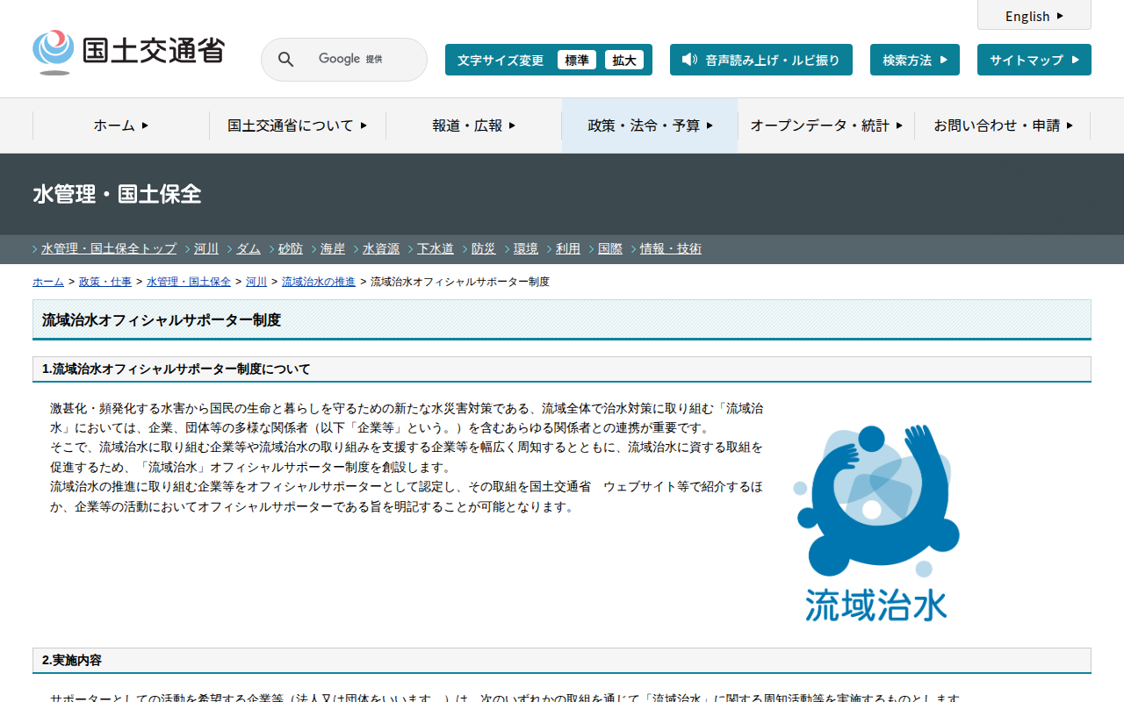The height and width of the screenshot is (702, 1124).
Task: Click the speaker icon for 音声読み上げ
Action: click(689, 60)
